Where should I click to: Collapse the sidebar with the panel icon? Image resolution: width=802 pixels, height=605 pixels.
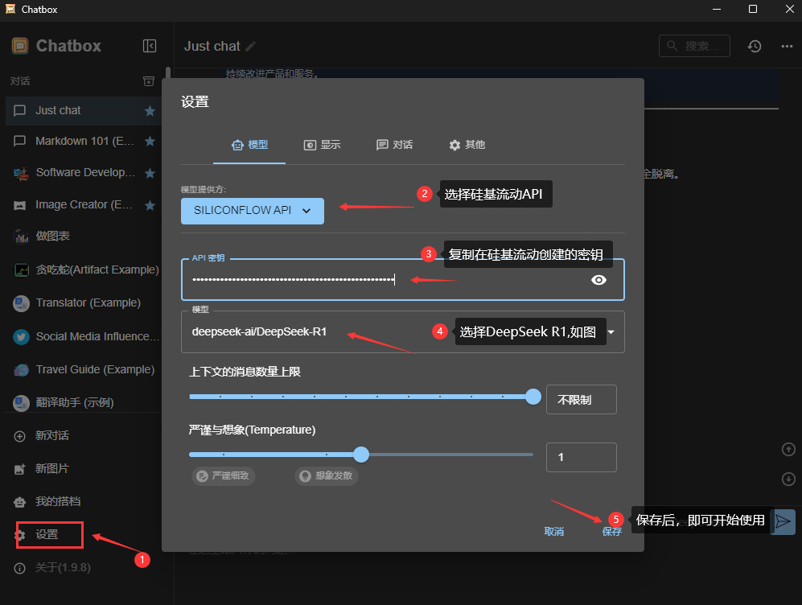pyautogui.click(x=150, y=46)
